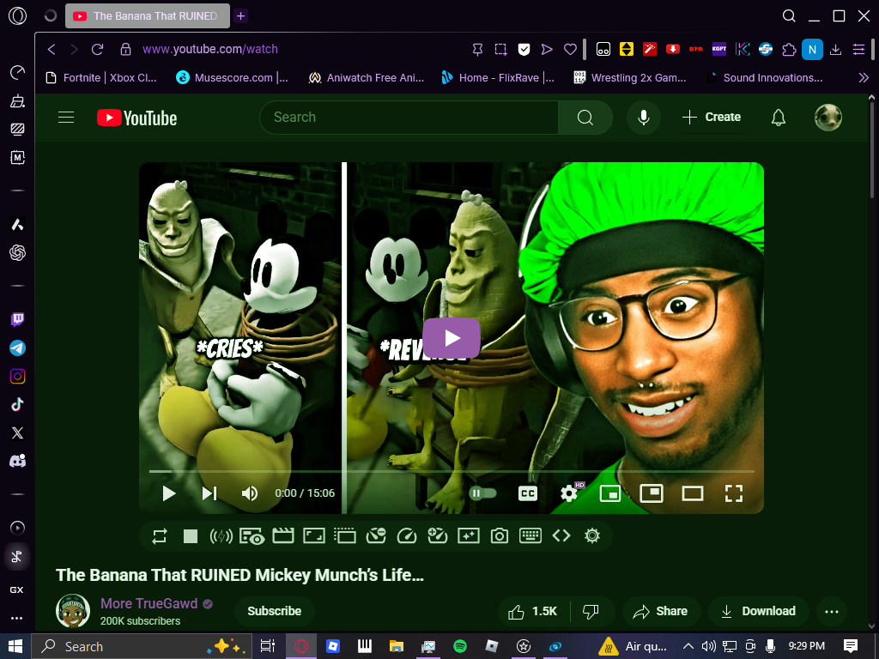Like the video with 1.5K likes
This screenshot has height=659, width=879.
(x=532, y=611)
